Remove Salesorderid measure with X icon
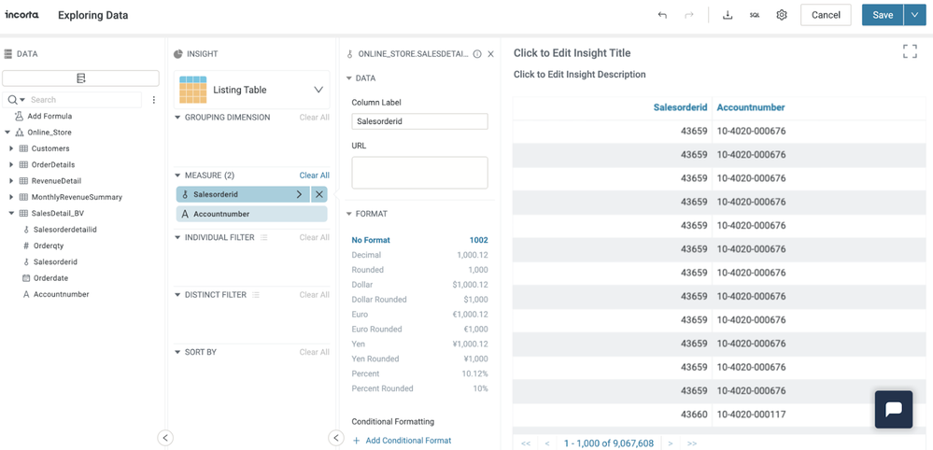933x450 pixels. pos(319,194)
